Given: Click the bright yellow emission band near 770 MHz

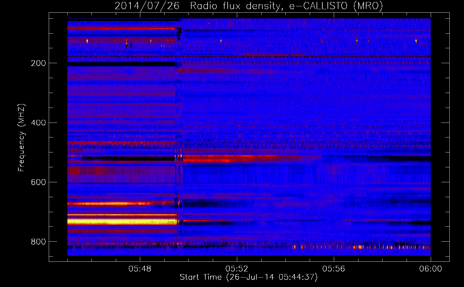Looking at the screenshot, I should [123, 222].
